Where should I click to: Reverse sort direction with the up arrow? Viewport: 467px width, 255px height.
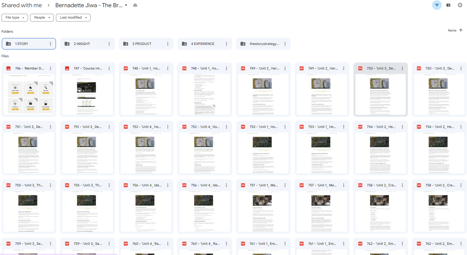click(461, 30)
